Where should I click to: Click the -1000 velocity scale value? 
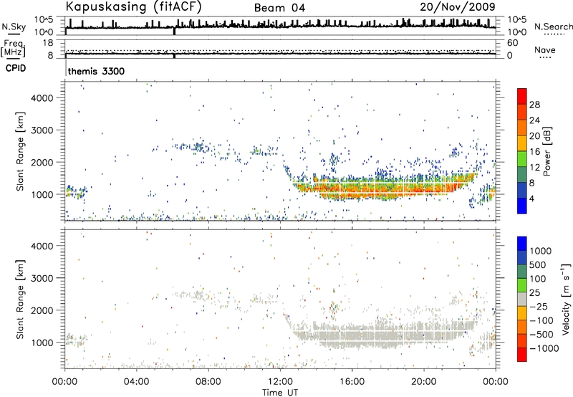(544, 348)
